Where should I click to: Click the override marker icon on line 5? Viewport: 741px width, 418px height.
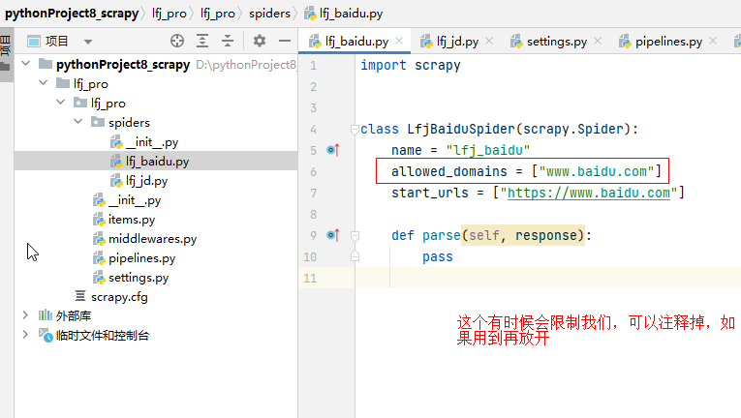tap(333, 150)
